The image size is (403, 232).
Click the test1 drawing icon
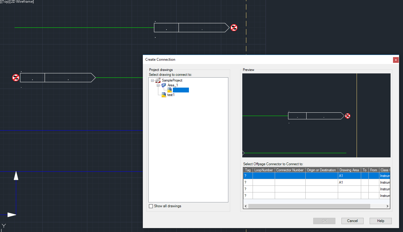pyautogui.click(x=164, y=95)
